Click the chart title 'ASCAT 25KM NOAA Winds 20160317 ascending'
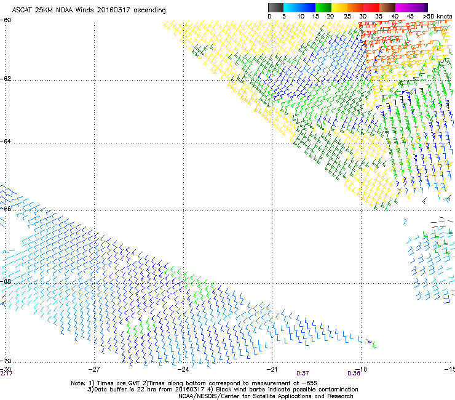 click(x=89, y=10)
